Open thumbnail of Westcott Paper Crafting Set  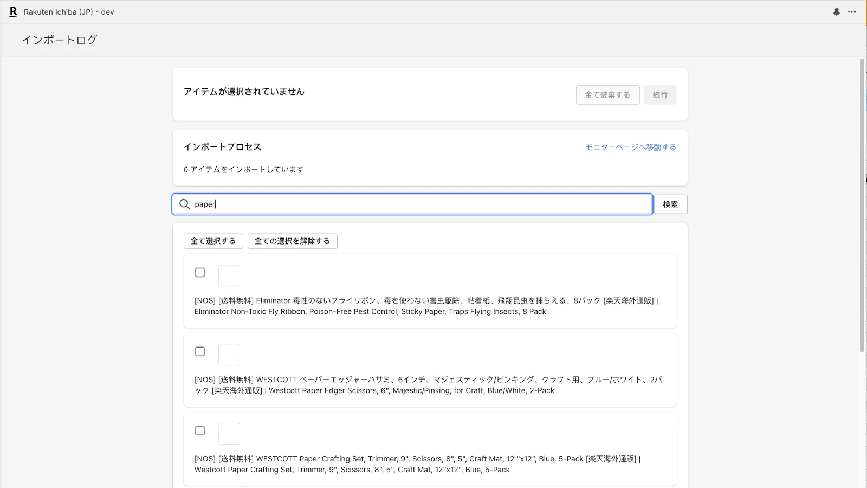click(x=229, y=434)
